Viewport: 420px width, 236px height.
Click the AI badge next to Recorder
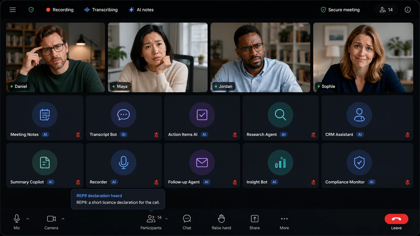coord(114,182)
